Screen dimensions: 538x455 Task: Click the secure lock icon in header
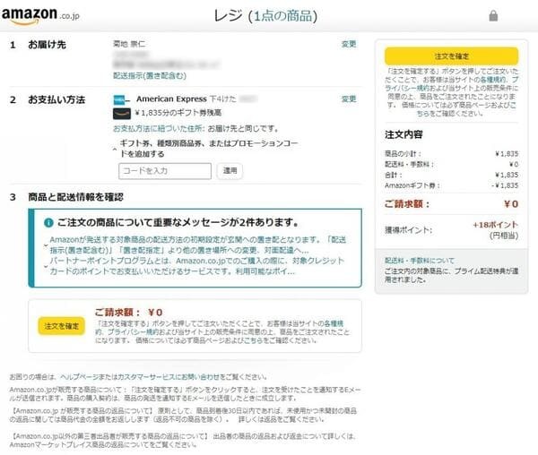(493, 16)
